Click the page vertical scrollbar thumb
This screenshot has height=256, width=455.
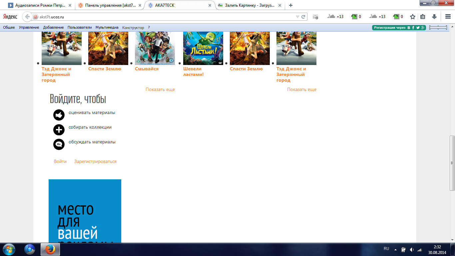tap(452, 163)
